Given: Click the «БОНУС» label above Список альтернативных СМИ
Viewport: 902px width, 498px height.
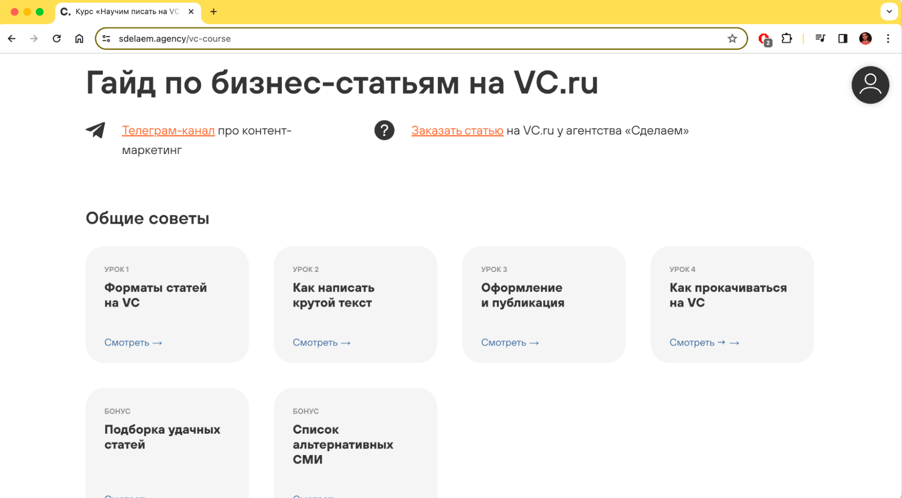Looking at the screenshot, I should point(306,411).
